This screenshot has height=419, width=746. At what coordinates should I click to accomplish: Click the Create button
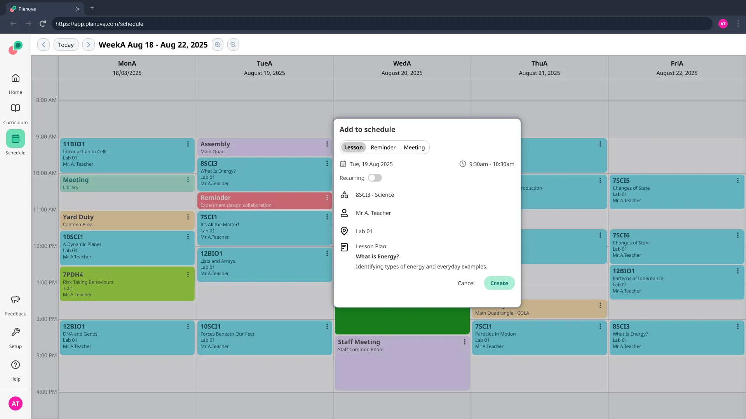coord(499,283)
